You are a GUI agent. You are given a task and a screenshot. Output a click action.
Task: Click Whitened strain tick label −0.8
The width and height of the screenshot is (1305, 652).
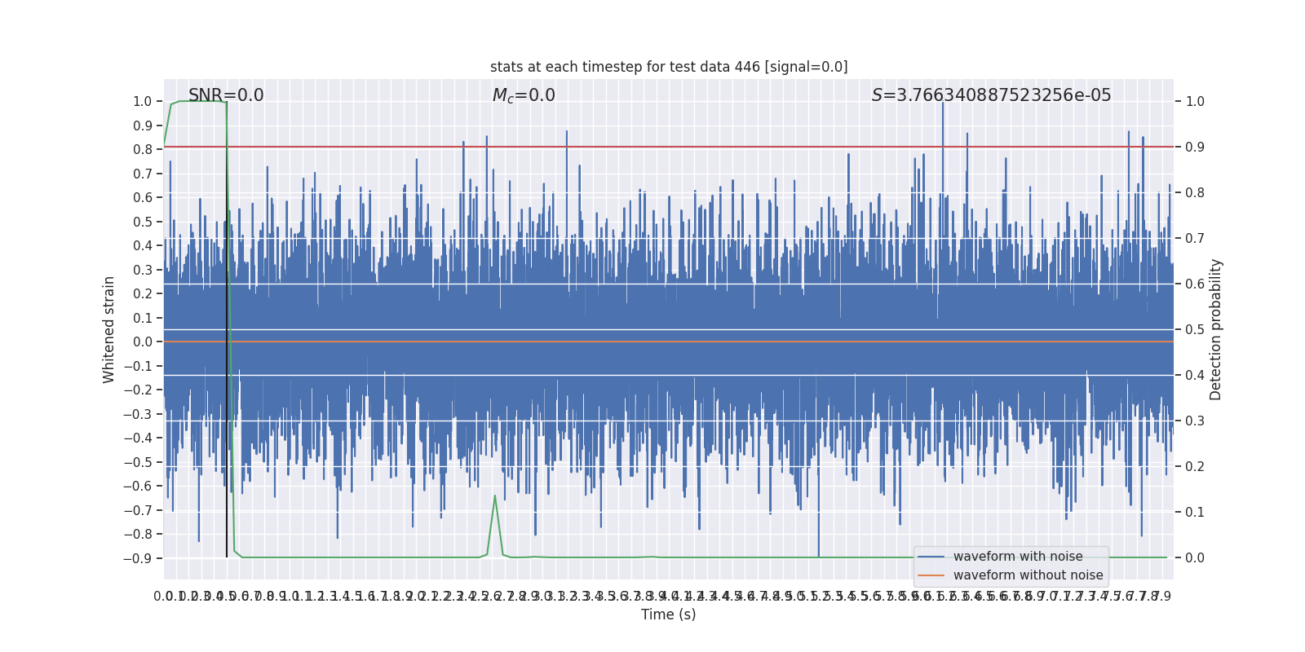click(x=138, y=535)
